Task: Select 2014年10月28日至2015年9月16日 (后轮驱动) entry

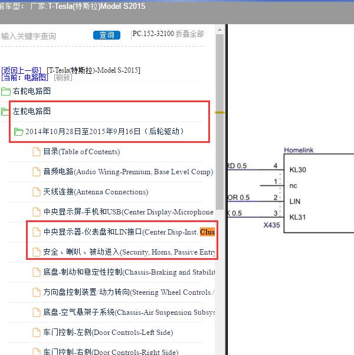Action: pyautogui.click(x=104, y=131)
